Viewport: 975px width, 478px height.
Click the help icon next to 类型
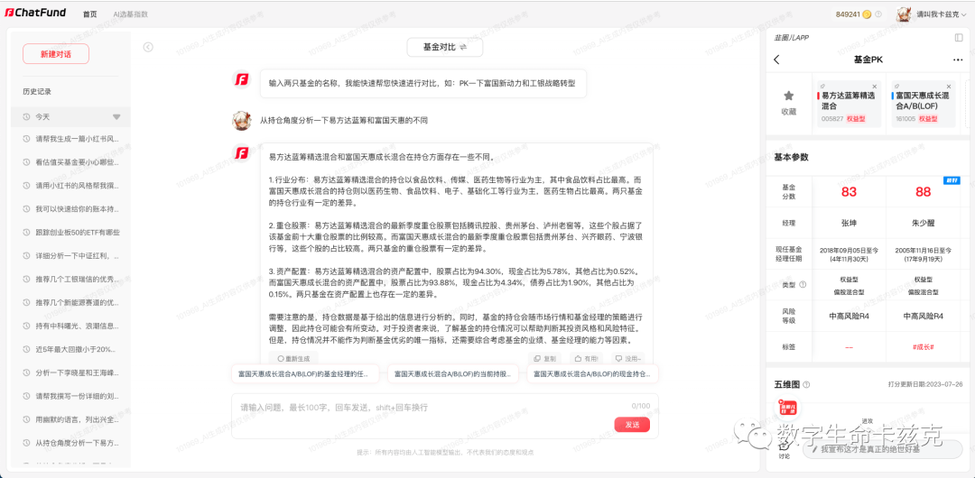(x=803, y=285)
